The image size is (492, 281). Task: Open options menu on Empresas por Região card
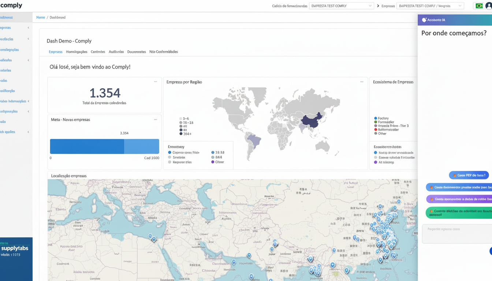[x=362, y=82]
